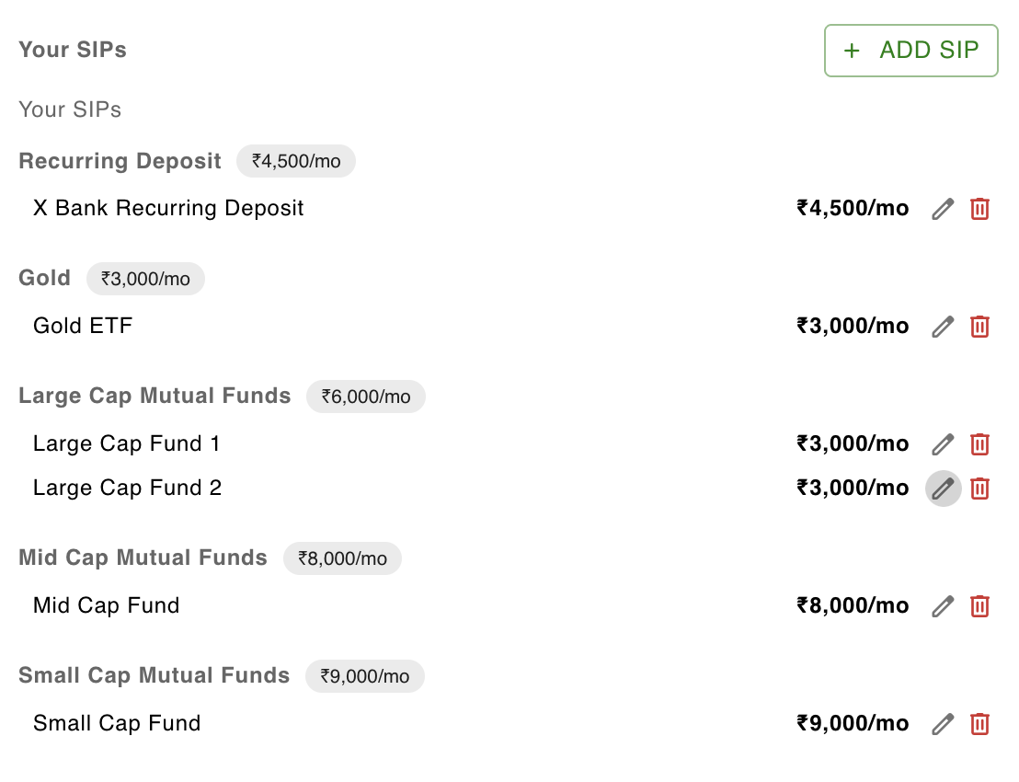Edit the Mid Cap Fund SIP

pos(943,606)
